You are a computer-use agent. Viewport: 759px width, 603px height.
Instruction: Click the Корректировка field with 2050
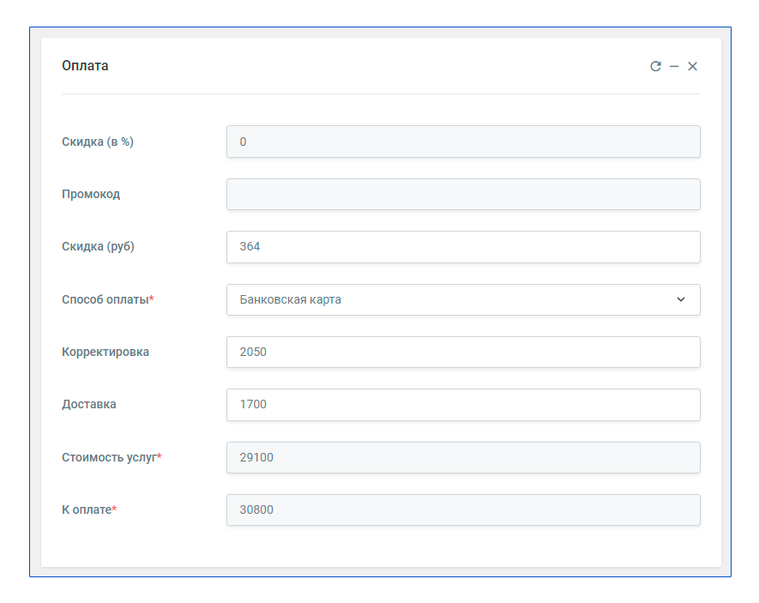(x=463, y=352)
